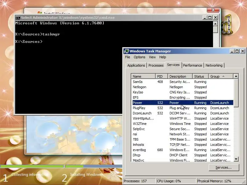Click the Collecting information progress bar

(32, 166)
